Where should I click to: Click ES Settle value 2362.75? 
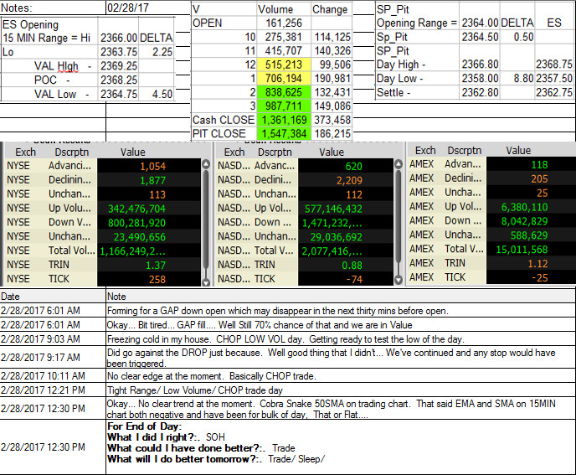point(554,92)
